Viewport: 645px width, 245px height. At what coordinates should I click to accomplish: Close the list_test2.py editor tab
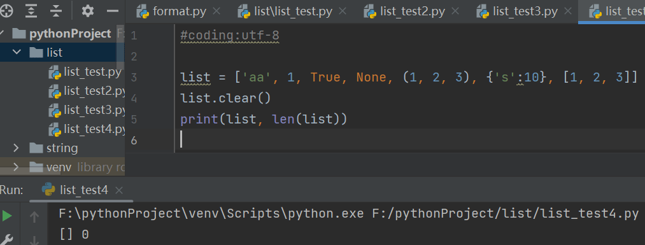[455, 11]
